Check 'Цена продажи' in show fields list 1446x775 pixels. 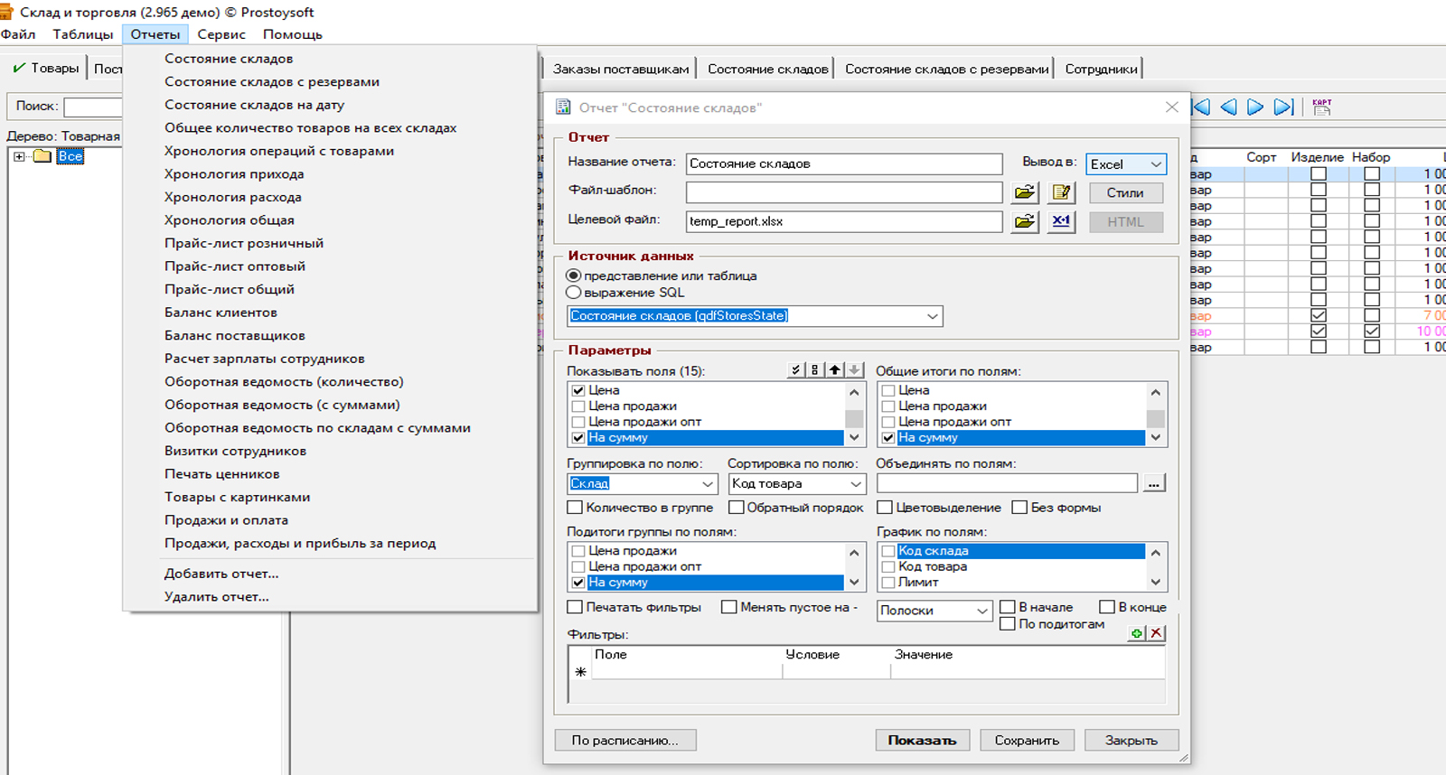[x=578, y=406]
